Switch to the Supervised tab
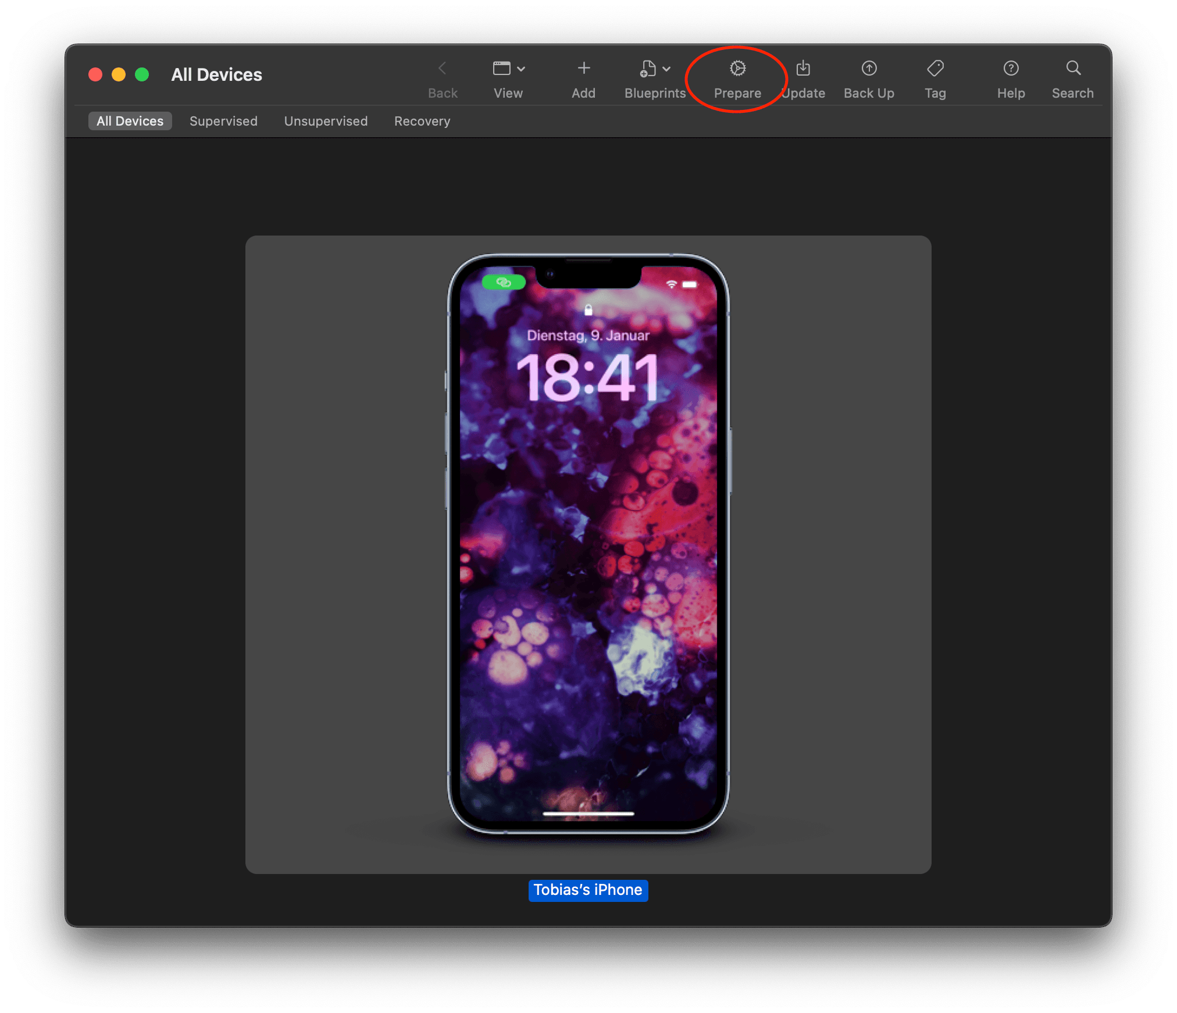 click(x=223, y=121)
